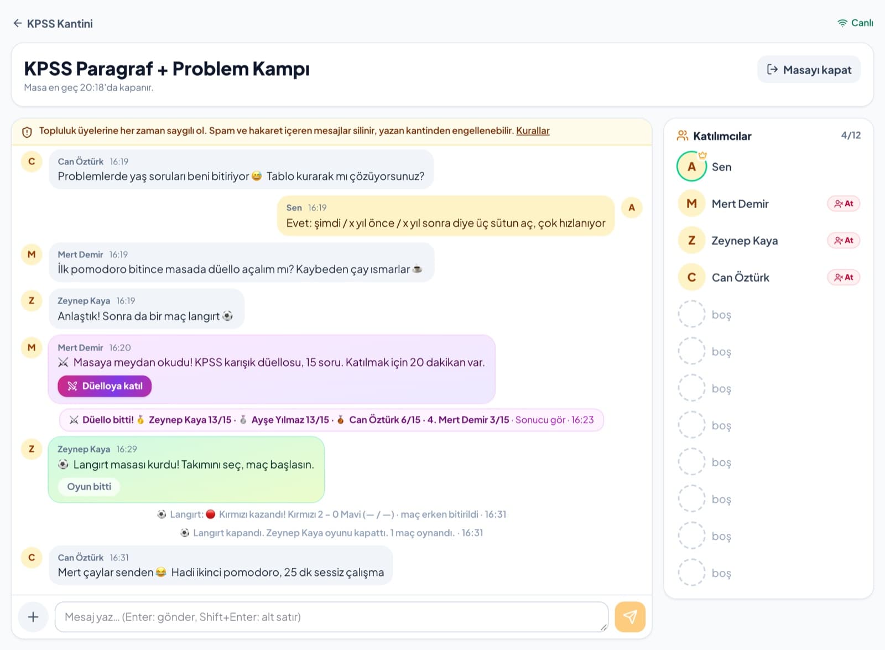Viewport: 885px width, 650px height.
Task: Click the shield warning icon in notice bar
Action: click(x=27, y=132)
